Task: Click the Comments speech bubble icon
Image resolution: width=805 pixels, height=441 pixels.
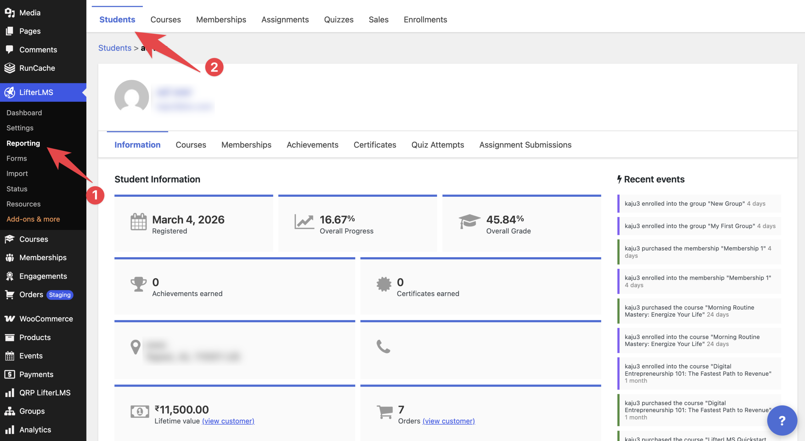Action: pos(10,50)
